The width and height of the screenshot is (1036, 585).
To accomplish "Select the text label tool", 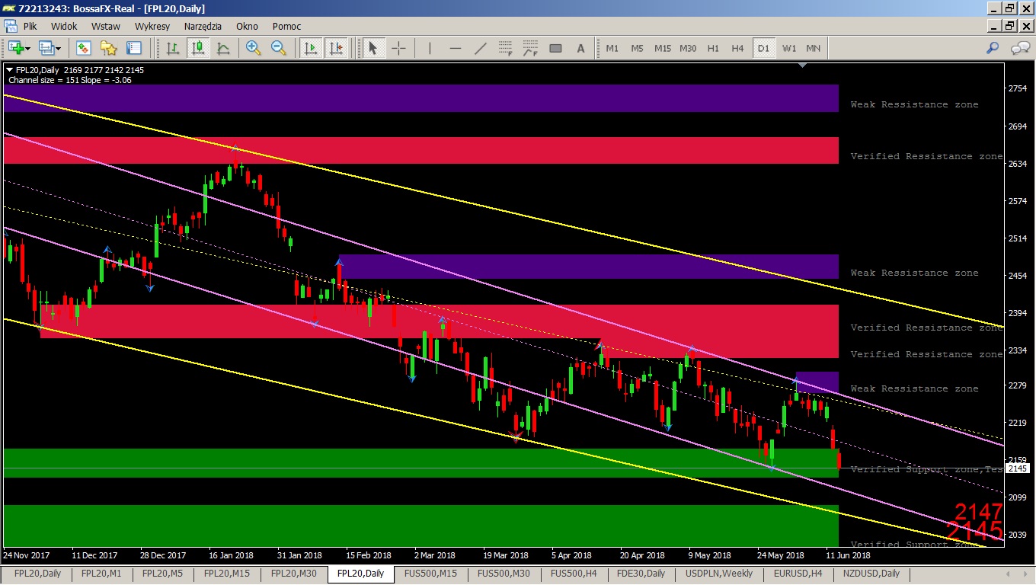I will (x=580, y=48).
